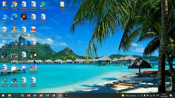
Task: Launch Google Chrome desktop shortcut
Action: (x=14, y=6)
